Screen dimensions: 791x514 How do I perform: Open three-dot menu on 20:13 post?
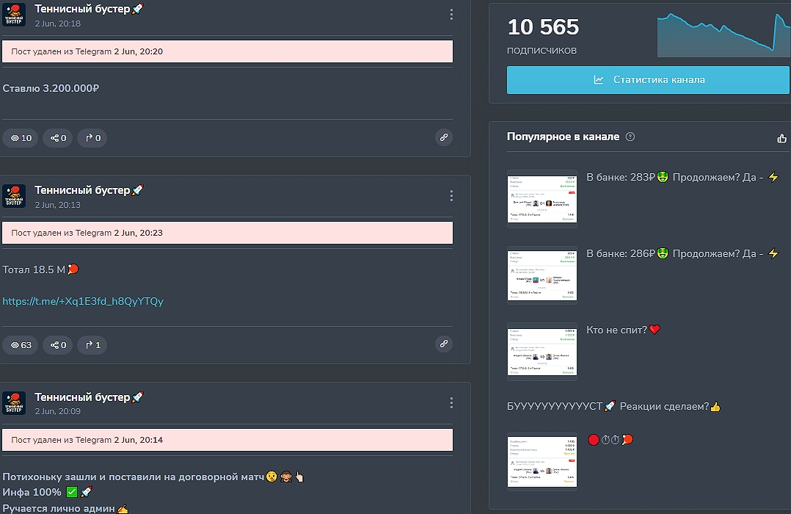tap(451, 195)
